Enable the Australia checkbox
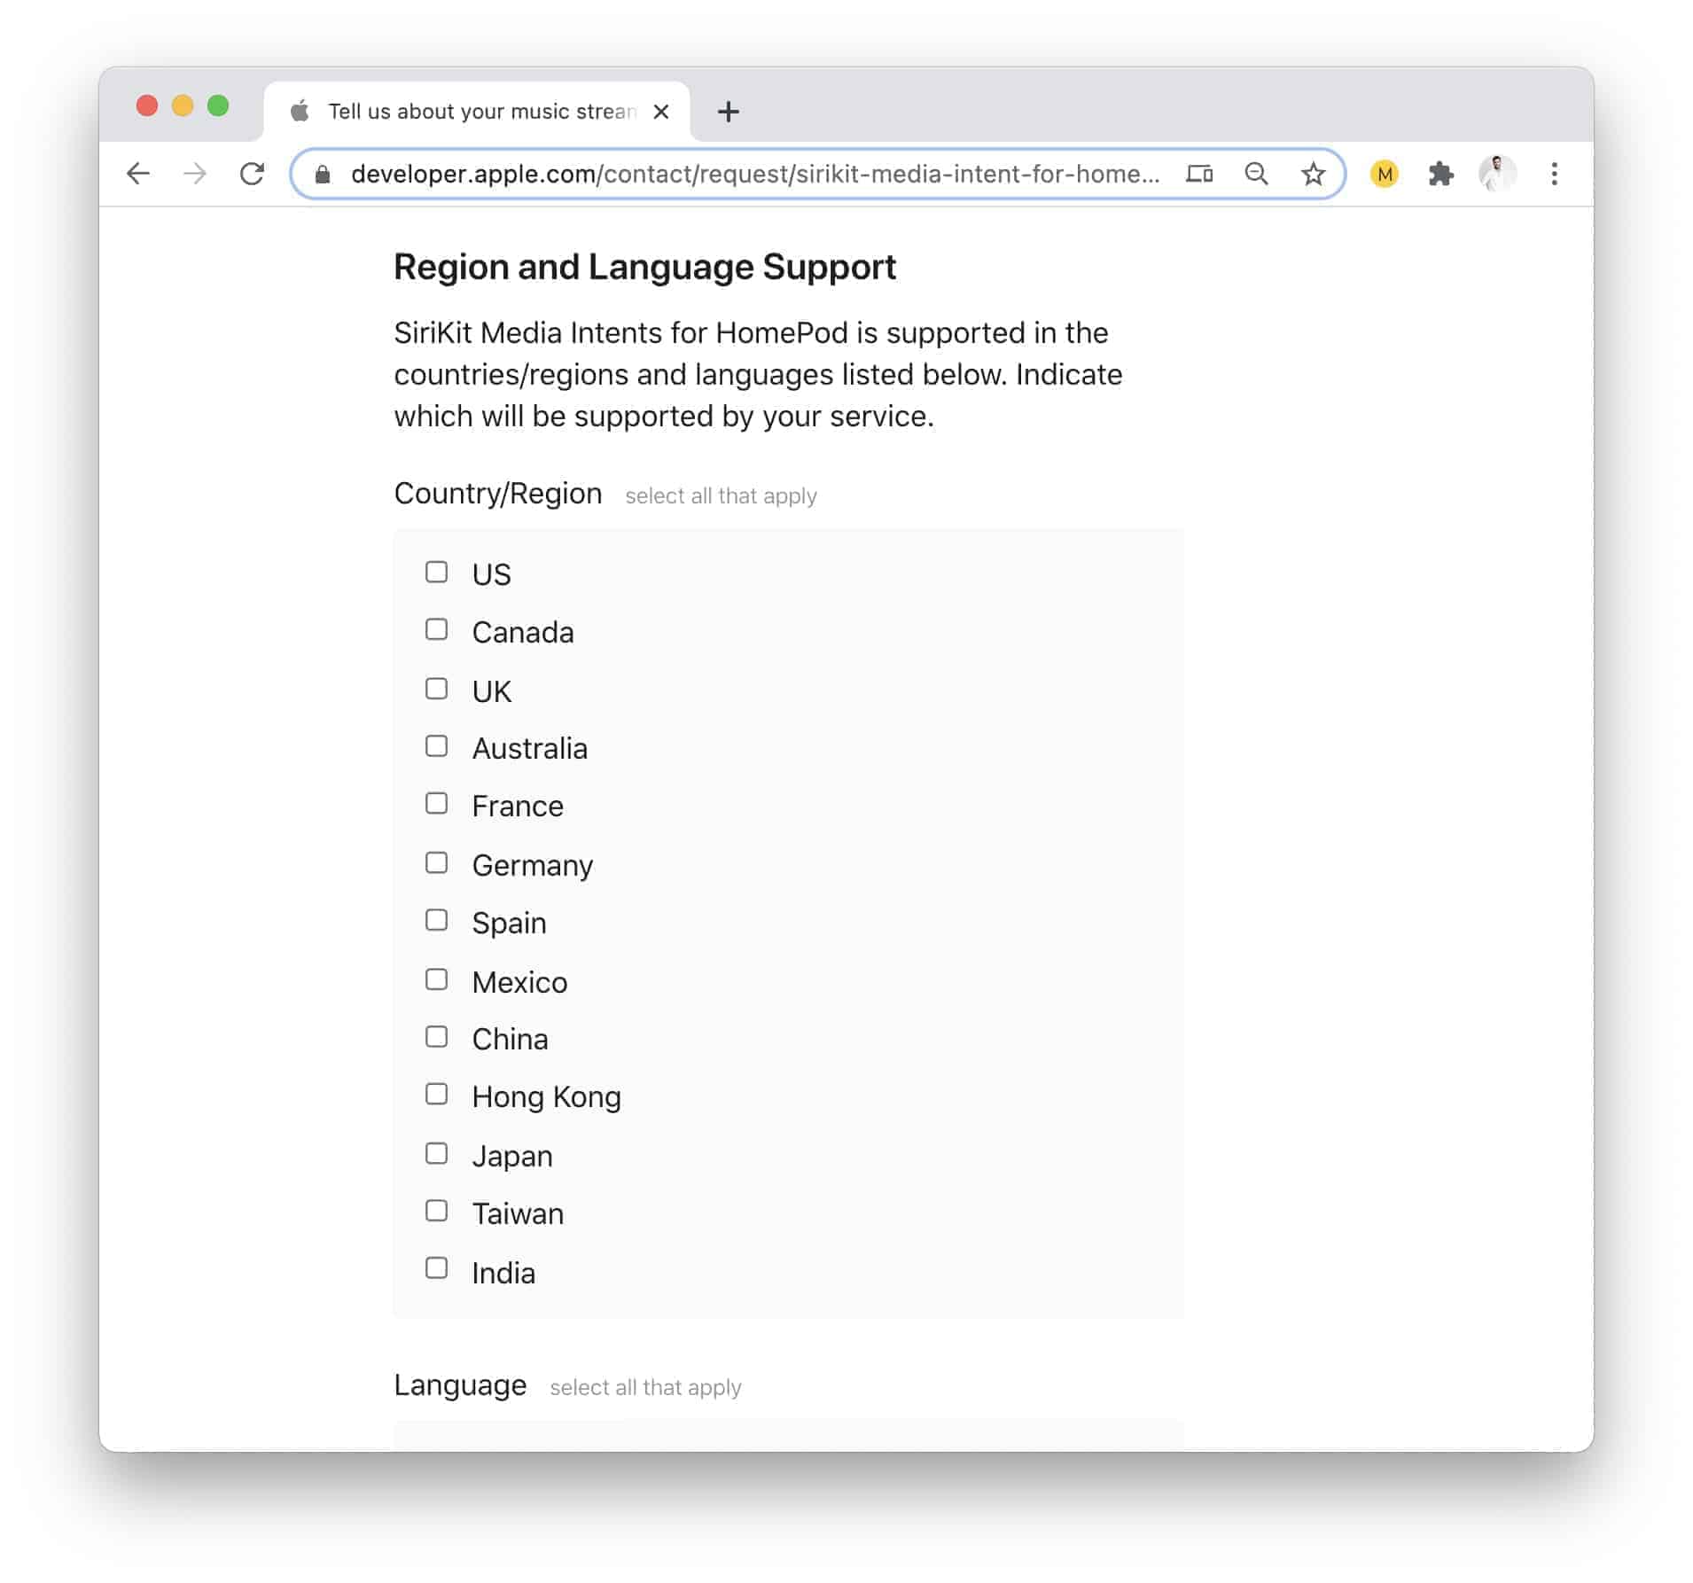Viewport: 1693px width, 1583px height. coord(436,746)
